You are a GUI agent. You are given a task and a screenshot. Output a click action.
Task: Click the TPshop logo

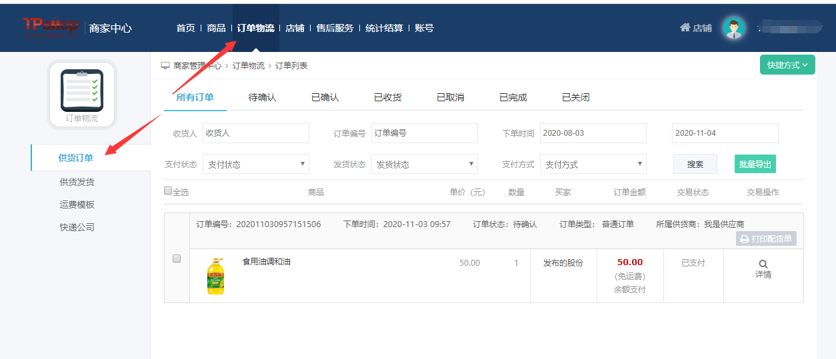pos(51,27)
